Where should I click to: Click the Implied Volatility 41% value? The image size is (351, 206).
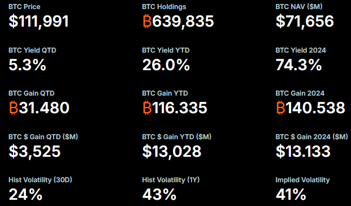click(291, 194)
